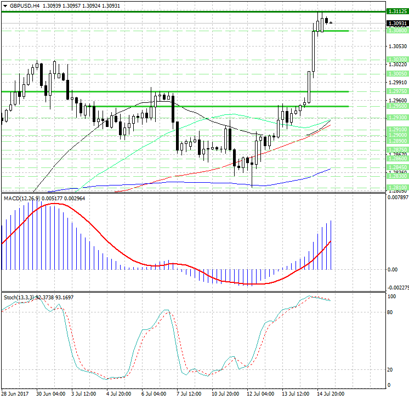The image size is (409, 400).
Task: Select the 1.30800 level price tag
Action: tap(396, 31)
